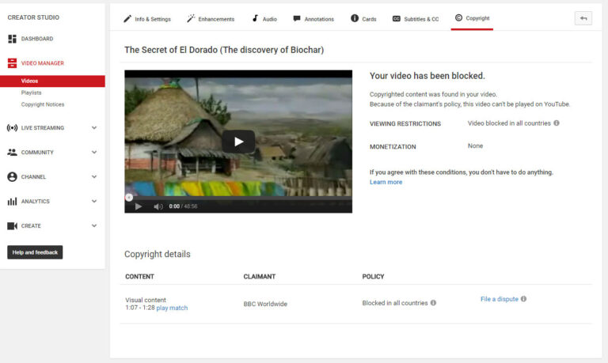Screen dimensions: 608x363
Task: Click the volume speaker icon in player
Action: click(x=158, y=206)
